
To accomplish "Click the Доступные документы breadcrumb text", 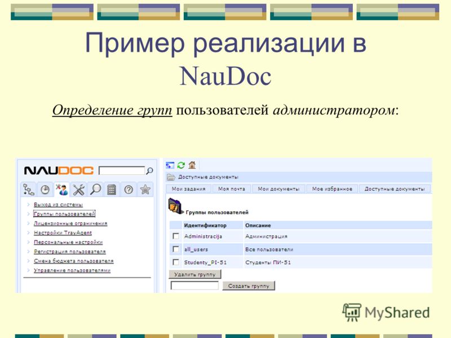I will [x=208, y=177].
